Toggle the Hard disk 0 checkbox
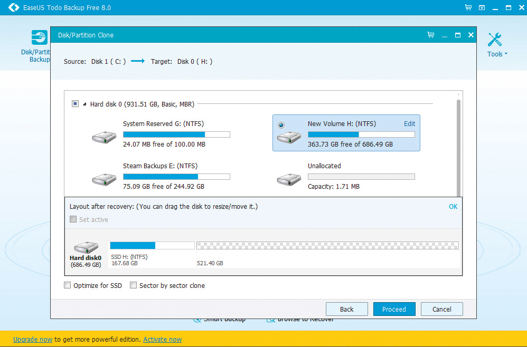Screen dimensions: 527x347 (x=76, y=104)
